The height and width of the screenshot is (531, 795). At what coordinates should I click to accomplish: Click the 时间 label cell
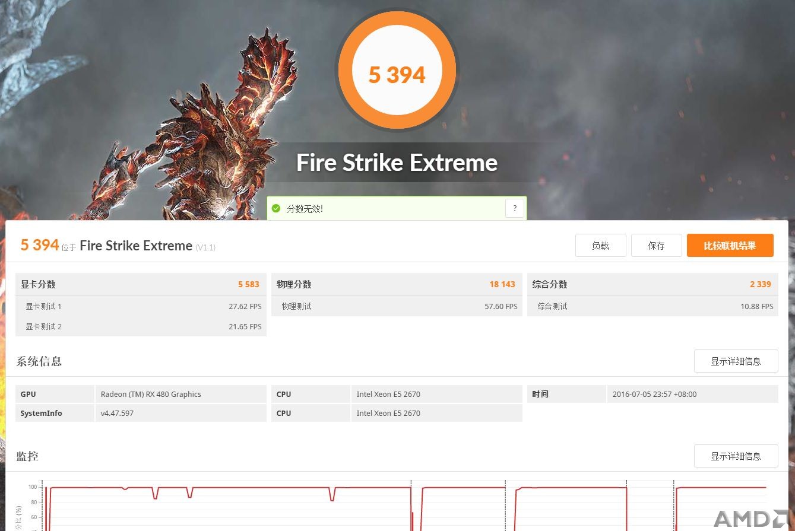566,394
